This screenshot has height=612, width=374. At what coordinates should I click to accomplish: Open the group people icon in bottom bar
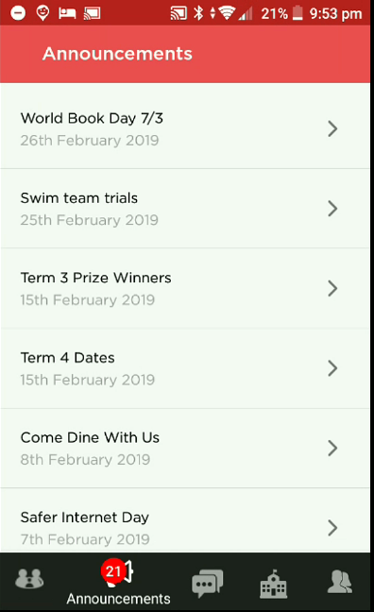click(x=29, y=578)
